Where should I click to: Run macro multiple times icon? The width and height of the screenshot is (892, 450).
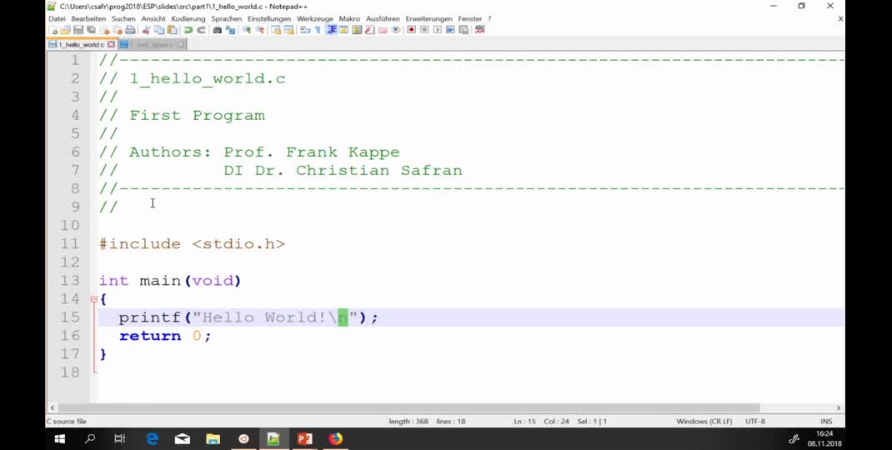450,29
